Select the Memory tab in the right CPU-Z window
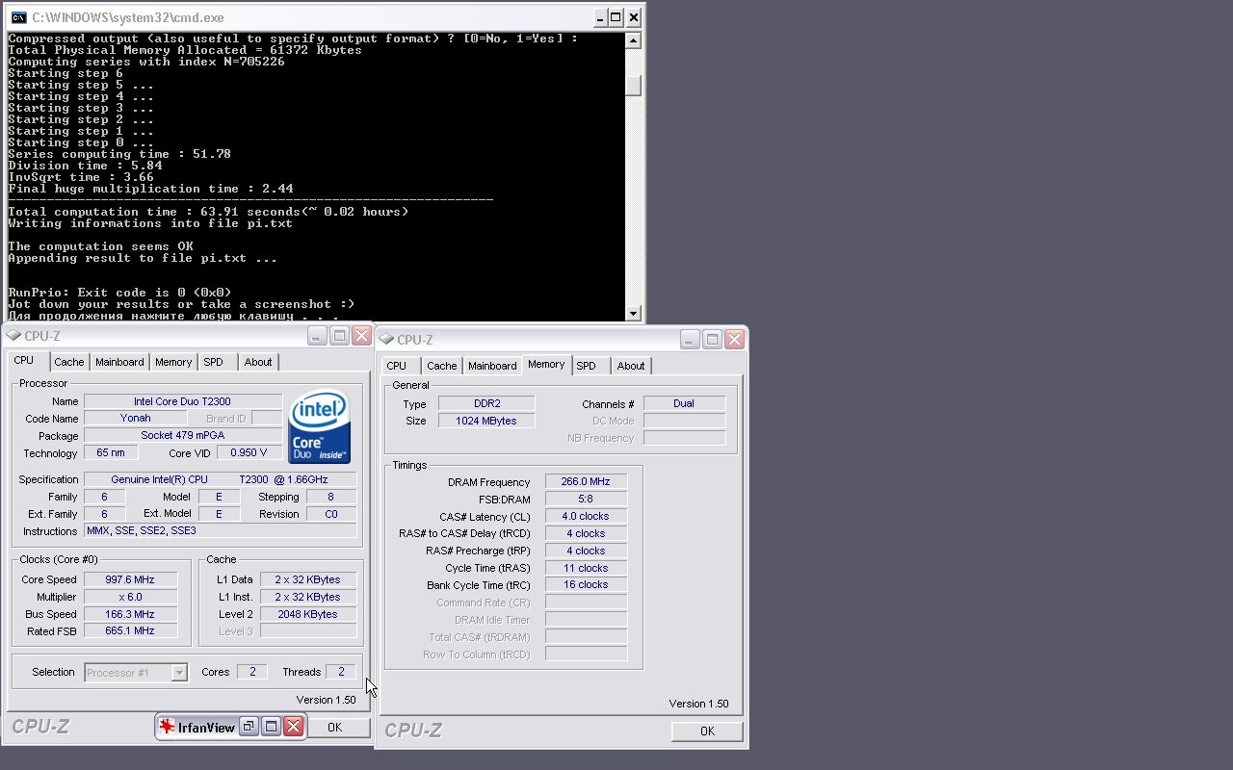This screenshot has width=1233, height=770. pos(546,364)
